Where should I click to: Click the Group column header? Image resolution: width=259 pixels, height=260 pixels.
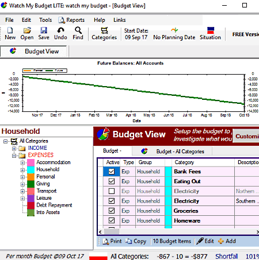150,162
